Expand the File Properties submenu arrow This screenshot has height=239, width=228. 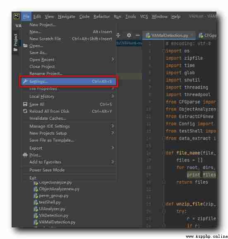pos(113,88)
